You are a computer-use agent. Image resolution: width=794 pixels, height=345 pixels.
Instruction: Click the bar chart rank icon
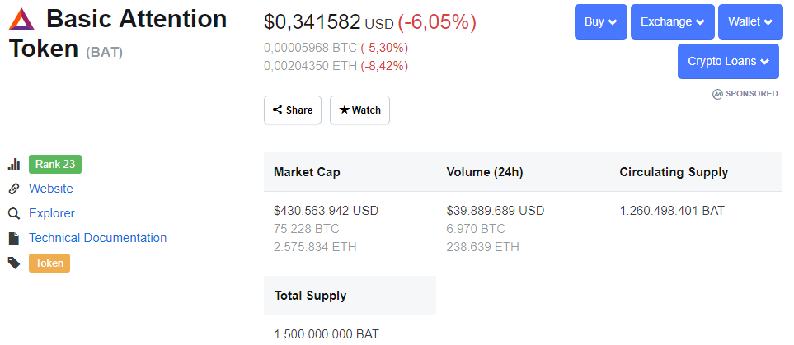[14, 165]
